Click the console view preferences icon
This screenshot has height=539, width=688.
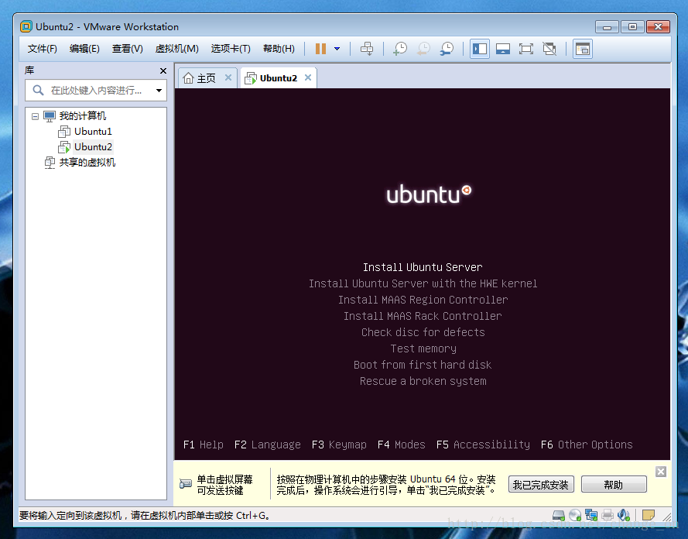coord(582,49)
